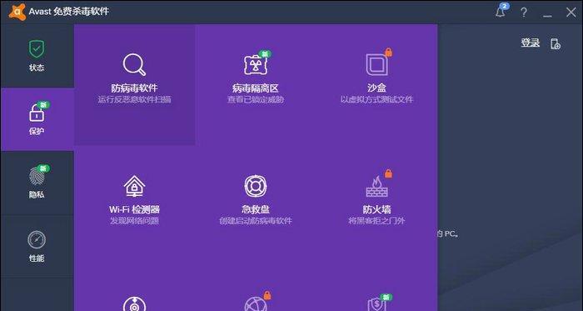Screen dimensions: 583x311
Task: Click 创建启动防病毒软件 description
Action: pos(256,221)
